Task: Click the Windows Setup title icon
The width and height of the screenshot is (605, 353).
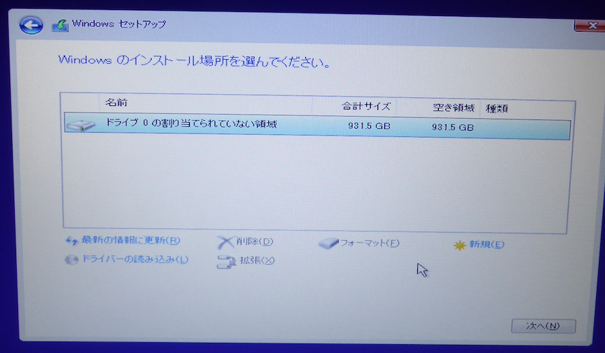Action: pyautogui.click(x=60, y=25)
